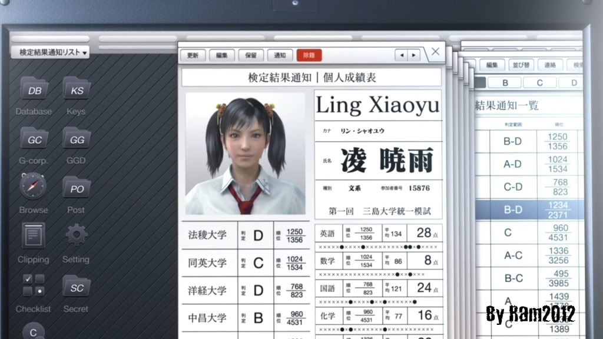603x339 pixels.
Task: Click the 更新 button
Action: [x=193, y=55]
